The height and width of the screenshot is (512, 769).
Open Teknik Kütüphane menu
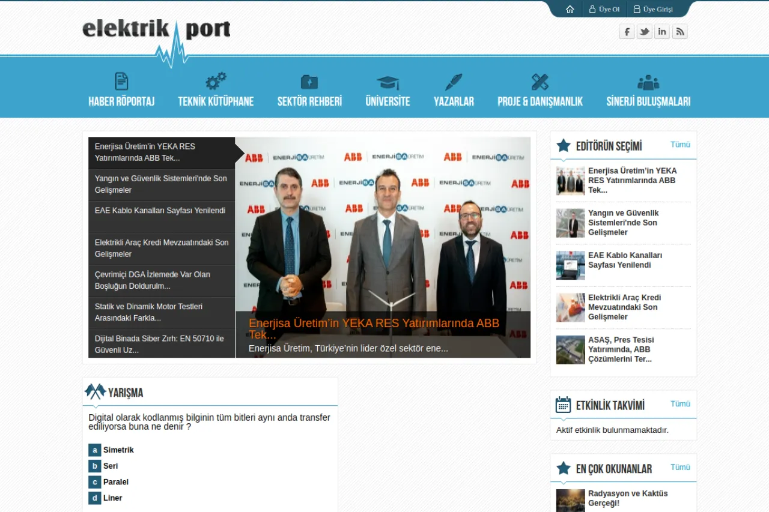216,101
